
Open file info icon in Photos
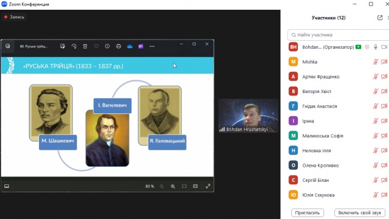point(107,46)
